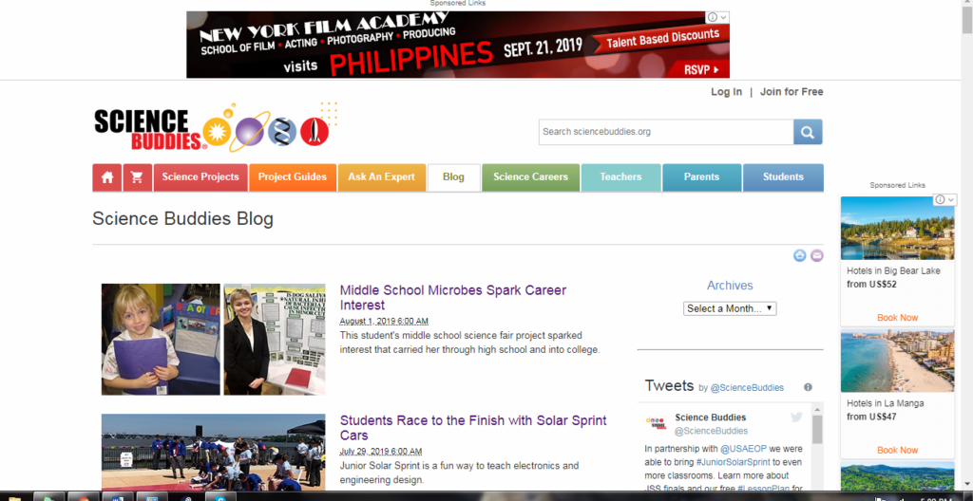973x501 pixels.
Task: Click the young girl science fair photo
Action: 161,339
